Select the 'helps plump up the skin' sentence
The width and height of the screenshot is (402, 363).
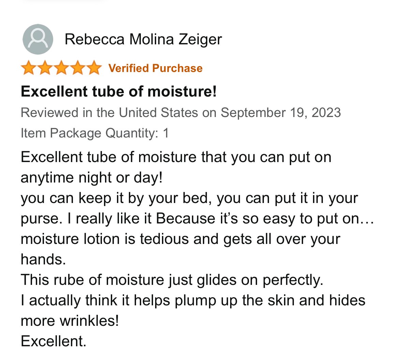click(x=193, y=301)
